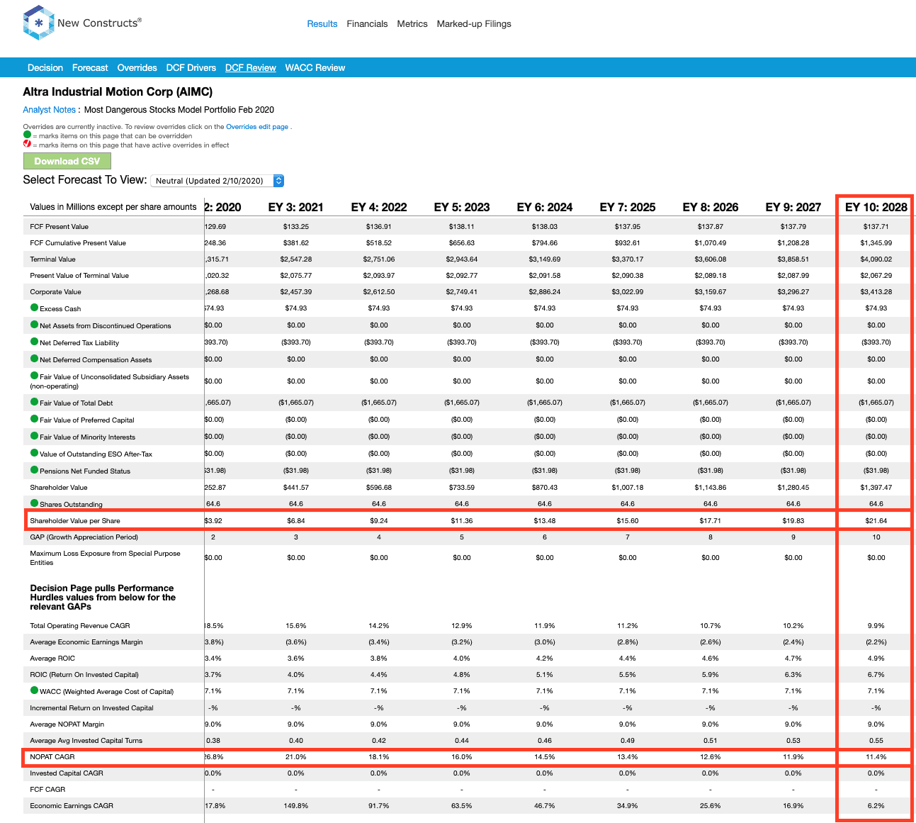
Task: Click the Terminal Value row label
Action: pos(52,259)
